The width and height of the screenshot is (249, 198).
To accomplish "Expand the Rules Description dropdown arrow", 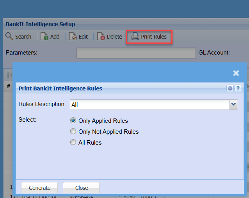I will click(x=234, y=104).
